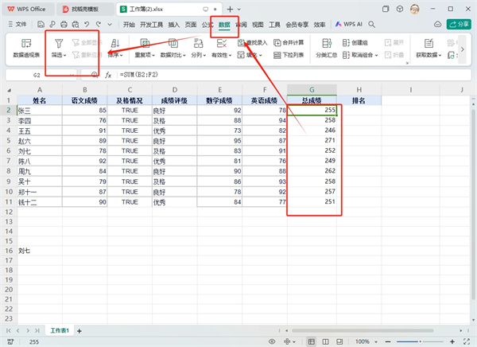Image resolution: width=477 pixels, height=347 pixels.
Task: Open Text to Columns (分列) tool
Action: 198,48
